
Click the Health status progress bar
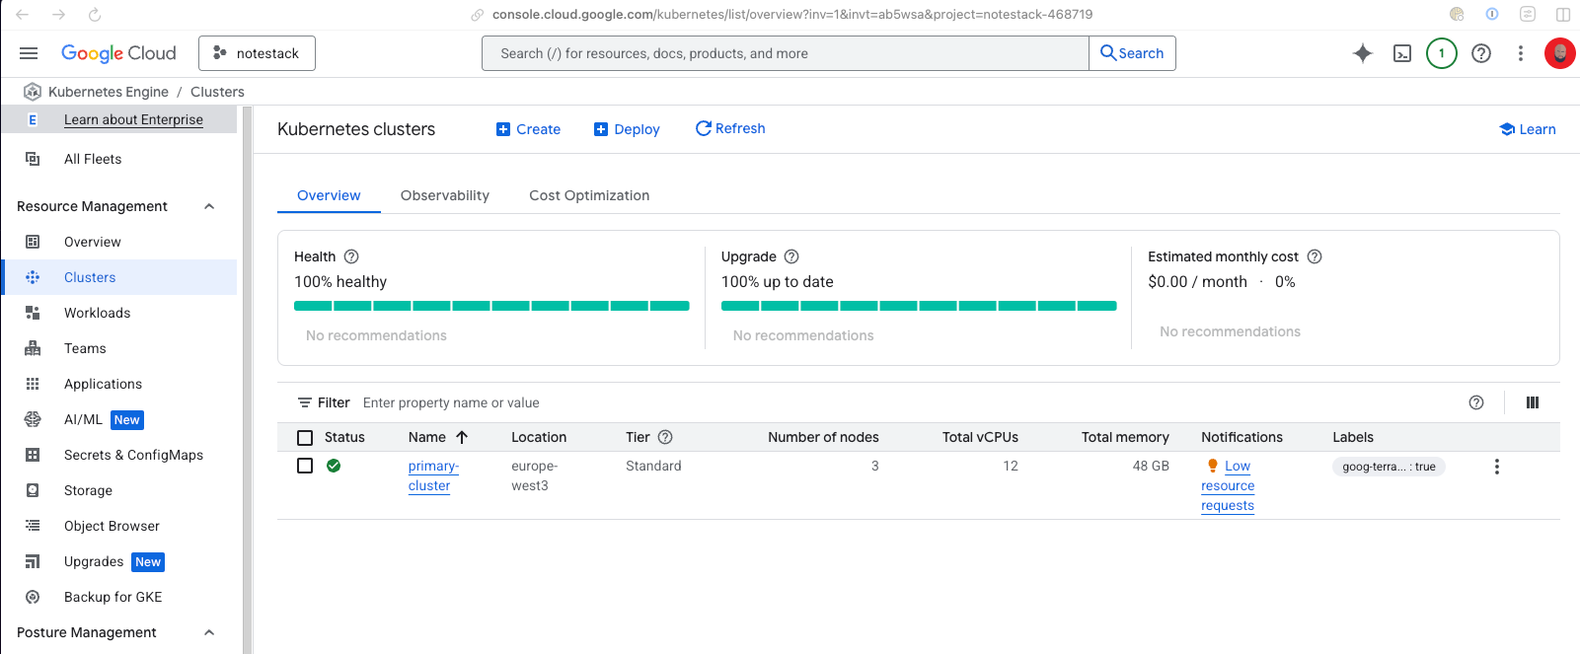click(491, 306)
